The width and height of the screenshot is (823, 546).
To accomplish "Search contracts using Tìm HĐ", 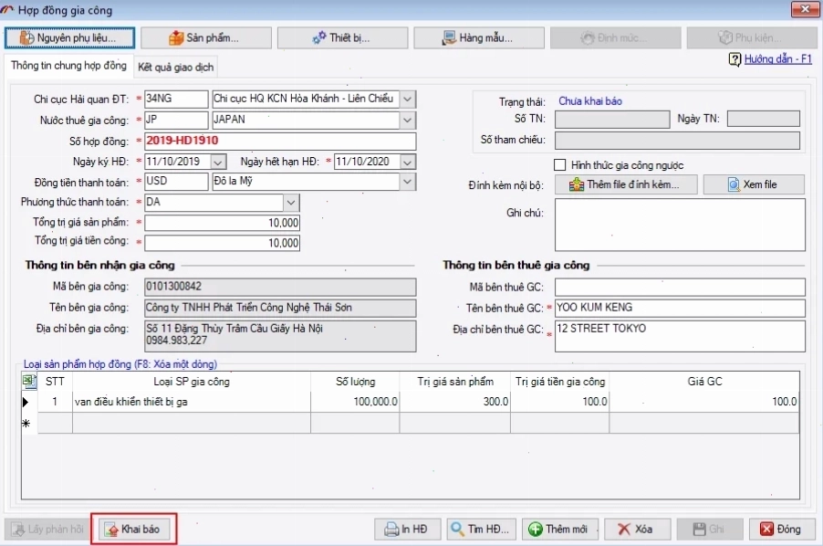I will (x=482, y=530).
